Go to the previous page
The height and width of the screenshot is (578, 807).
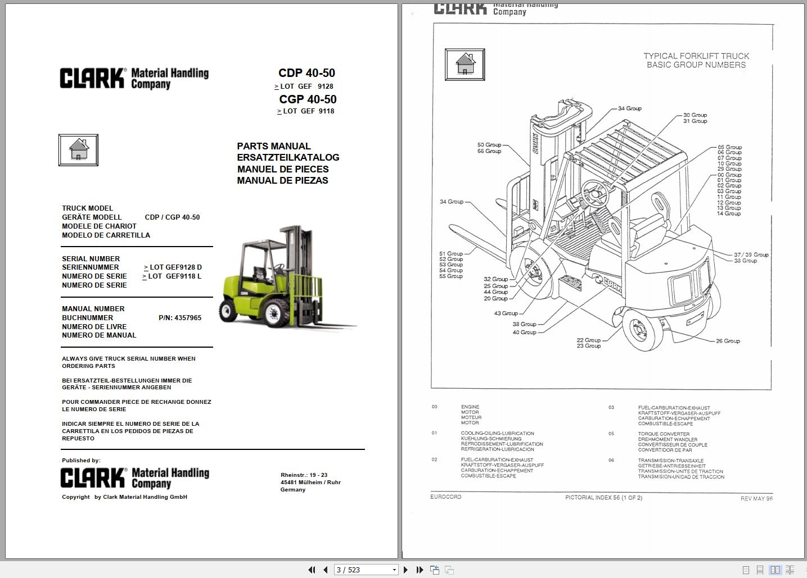[325, 570]
